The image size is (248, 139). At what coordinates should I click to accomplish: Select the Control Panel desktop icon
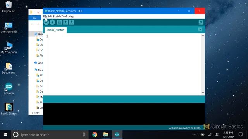(x=9, y=27)
